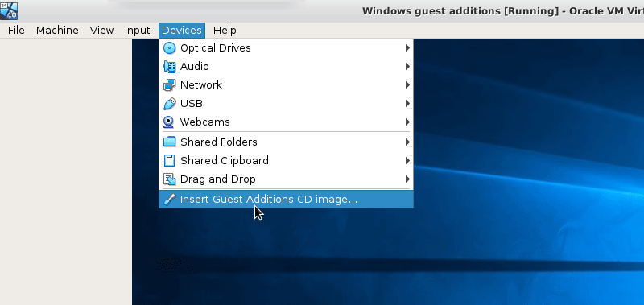644x305 pixels.
Task: Click the Audio sound card icon
Action: click(169, 67)
